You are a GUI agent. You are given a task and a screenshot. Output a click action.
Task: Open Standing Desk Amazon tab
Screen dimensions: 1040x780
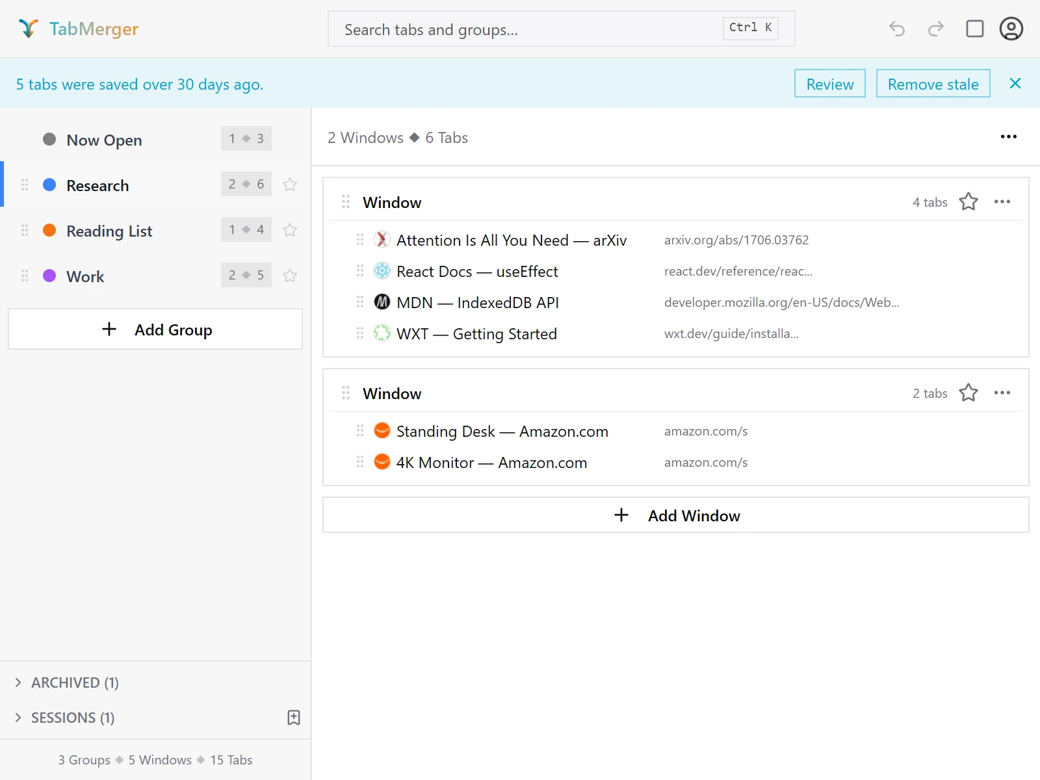tap(502, 431)
